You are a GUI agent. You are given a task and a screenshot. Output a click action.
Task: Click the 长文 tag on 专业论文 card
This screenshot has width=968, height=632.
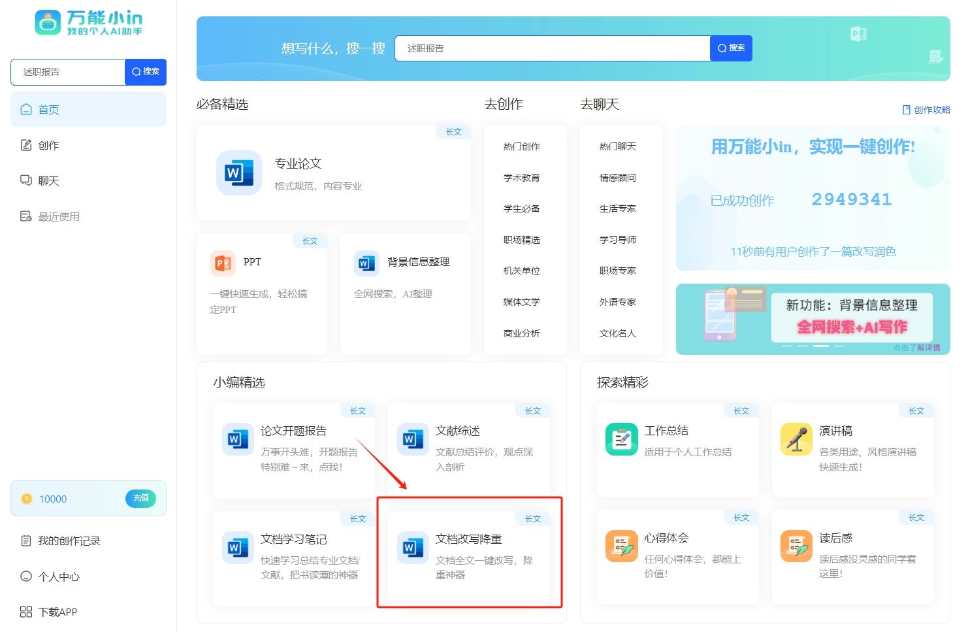(454, 132)
